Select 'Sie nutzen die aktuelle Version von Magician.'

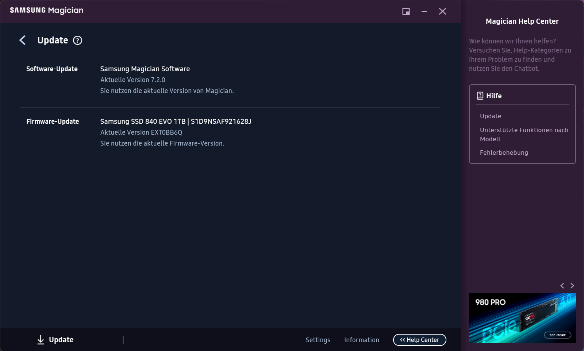click(x=167, y=91)
